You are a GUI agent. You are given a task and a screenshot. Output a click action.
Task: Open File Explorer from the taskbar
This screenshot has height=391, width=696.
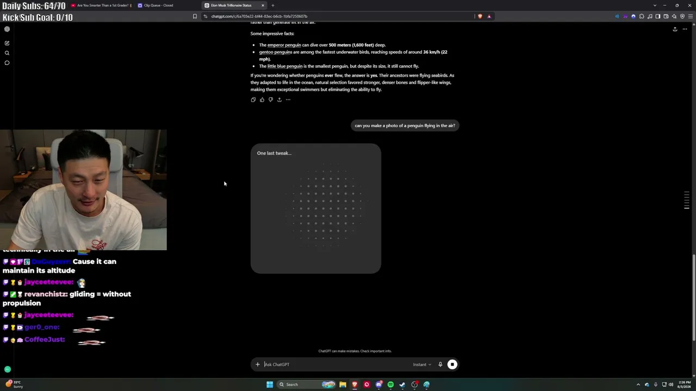coord(343,384)
